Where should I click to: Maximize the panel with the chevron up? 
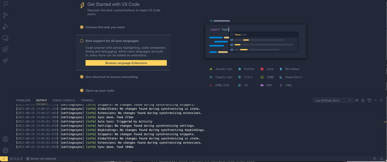(x=375, y=100)
